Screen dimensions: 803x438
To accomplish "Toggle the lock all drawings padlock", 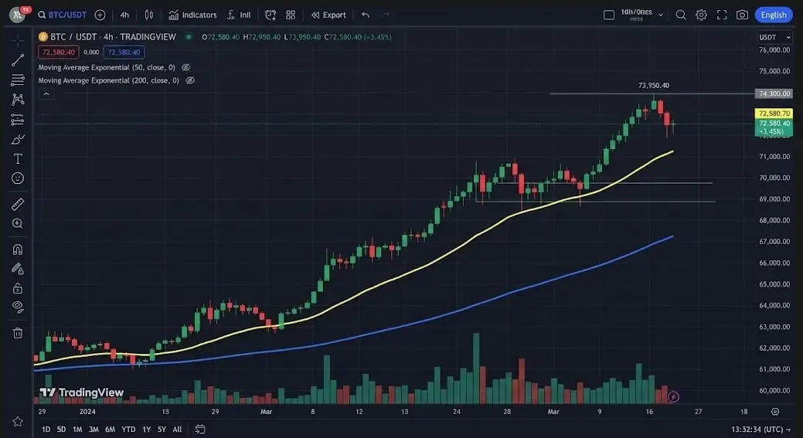I will click(18, 288).
